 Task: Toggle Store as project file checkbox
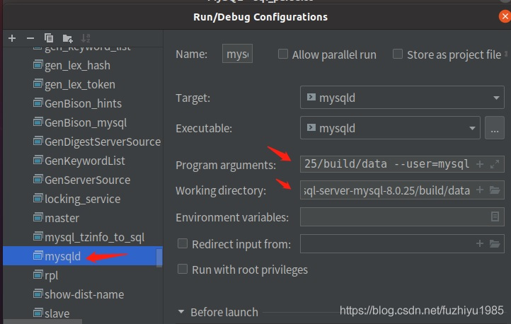click(398, 54)
